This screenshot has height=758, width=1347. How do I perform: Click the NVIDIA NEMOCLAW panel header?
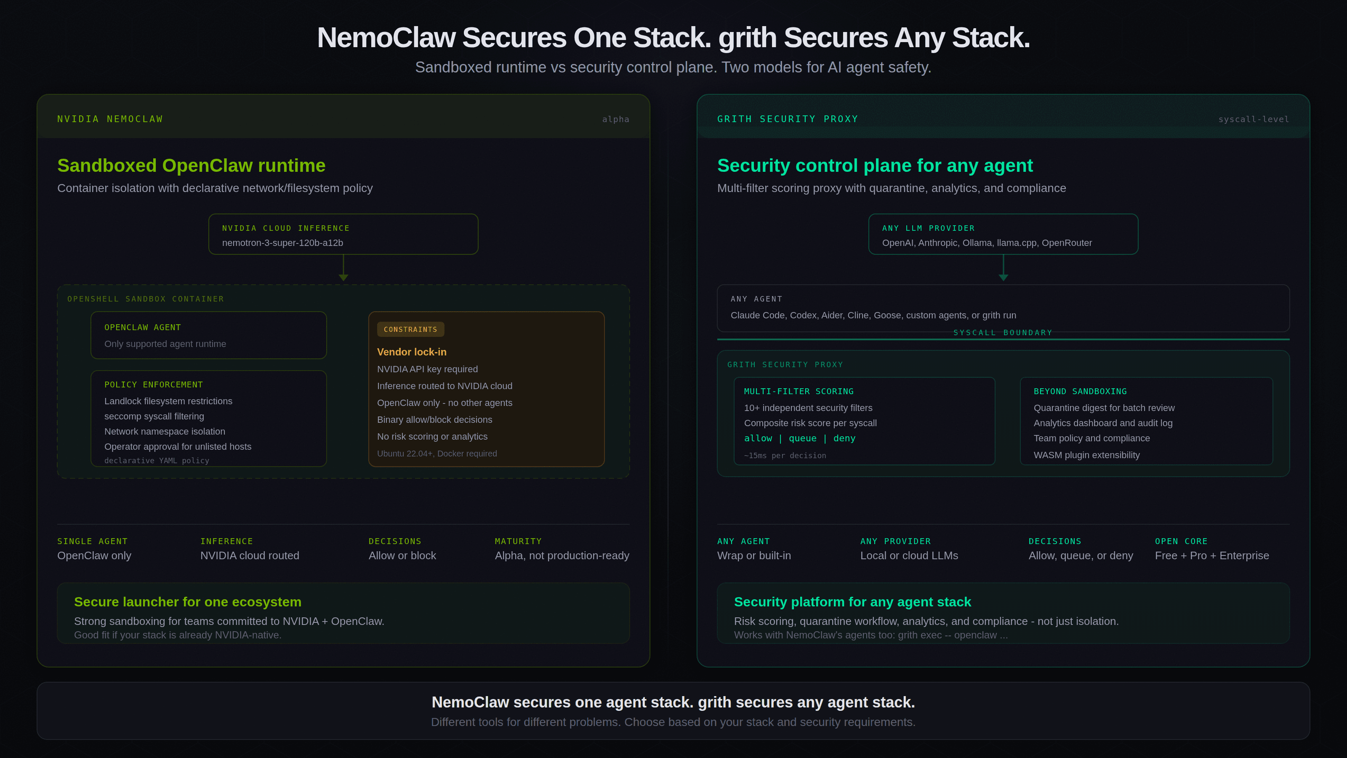pyautogui.click(x=110, y=119)
